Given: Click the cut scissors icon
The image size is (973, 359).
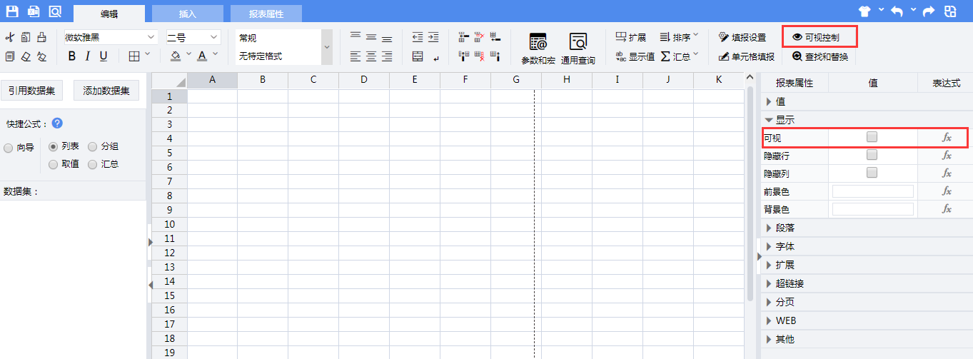Looking at the screenshot, I should click(x=10, y=37).
